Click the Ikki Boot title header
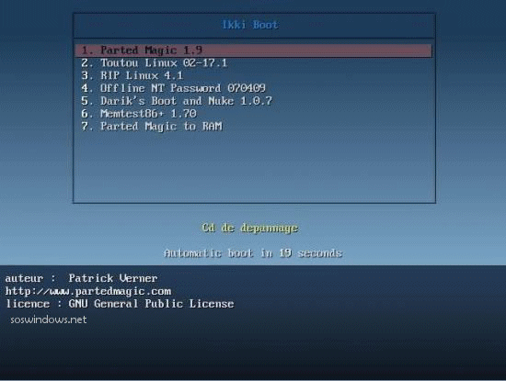This screenshot has width=506, height=381. point(250,25)
